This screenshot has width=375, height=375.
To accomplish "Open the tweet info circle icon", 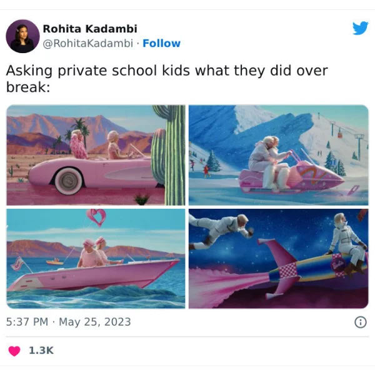I will 361,322.
